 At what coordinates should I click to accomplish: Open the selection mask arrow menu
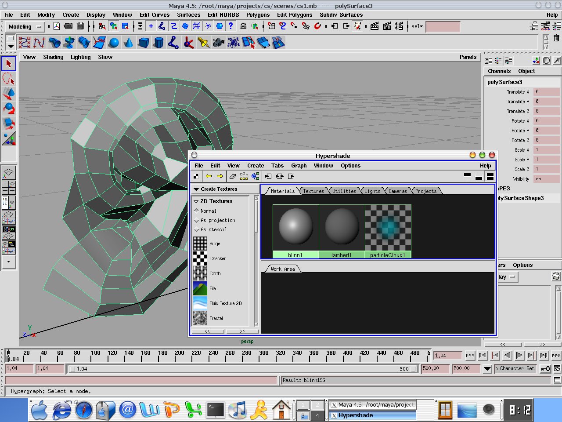(x=140, y=26)
